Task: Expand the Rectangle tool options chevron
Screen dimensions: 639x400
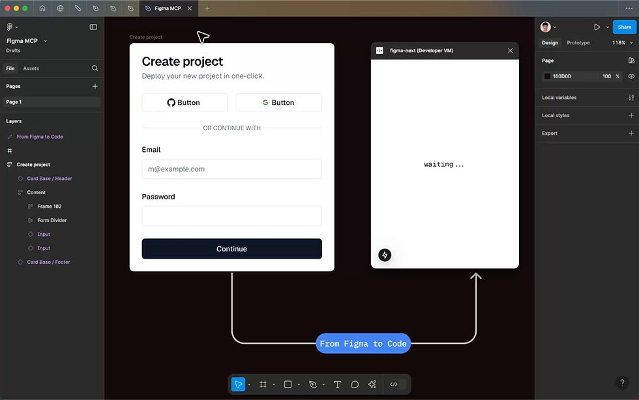Action: 299,384
